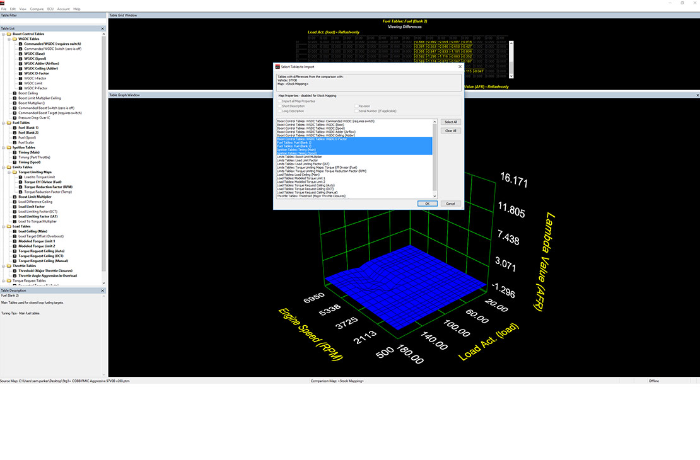
Task: Collapse the Ignition Tables tree node
Action: coord(4,147)
